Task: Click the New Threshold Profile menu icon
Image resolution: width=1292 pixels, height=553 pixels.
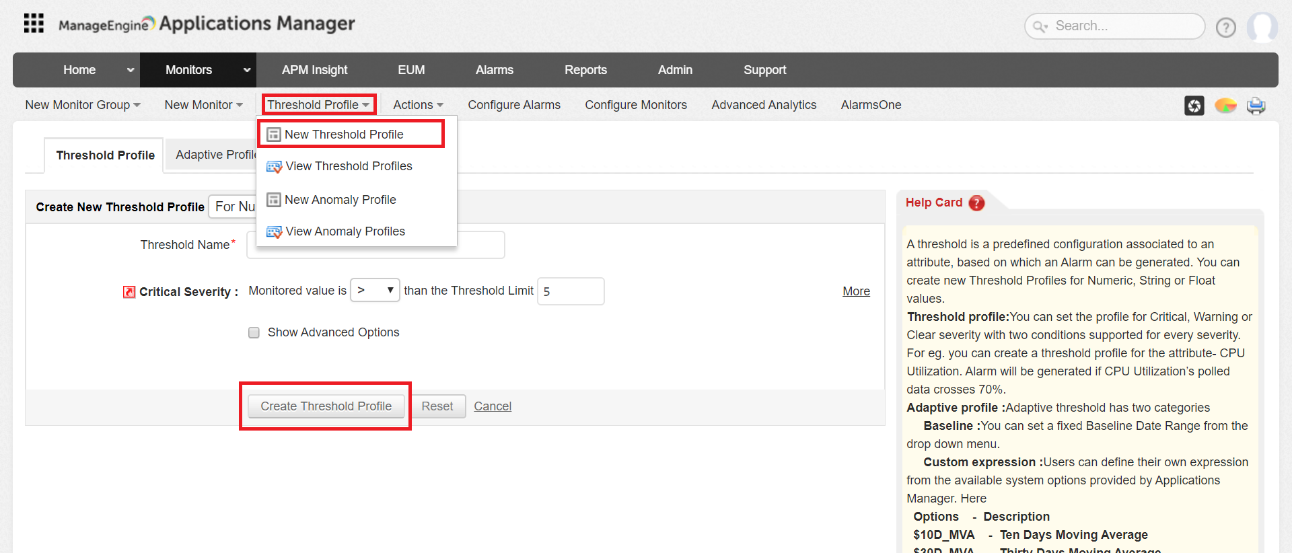Action: coord(274,135)
